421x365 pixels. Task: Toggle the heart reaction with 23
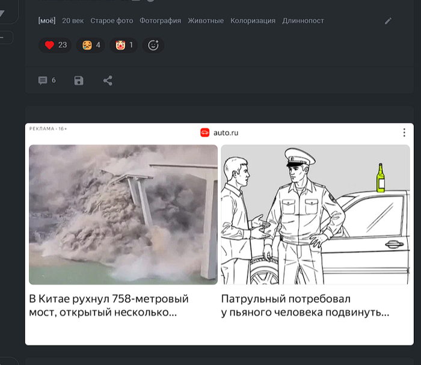[55, 45]
